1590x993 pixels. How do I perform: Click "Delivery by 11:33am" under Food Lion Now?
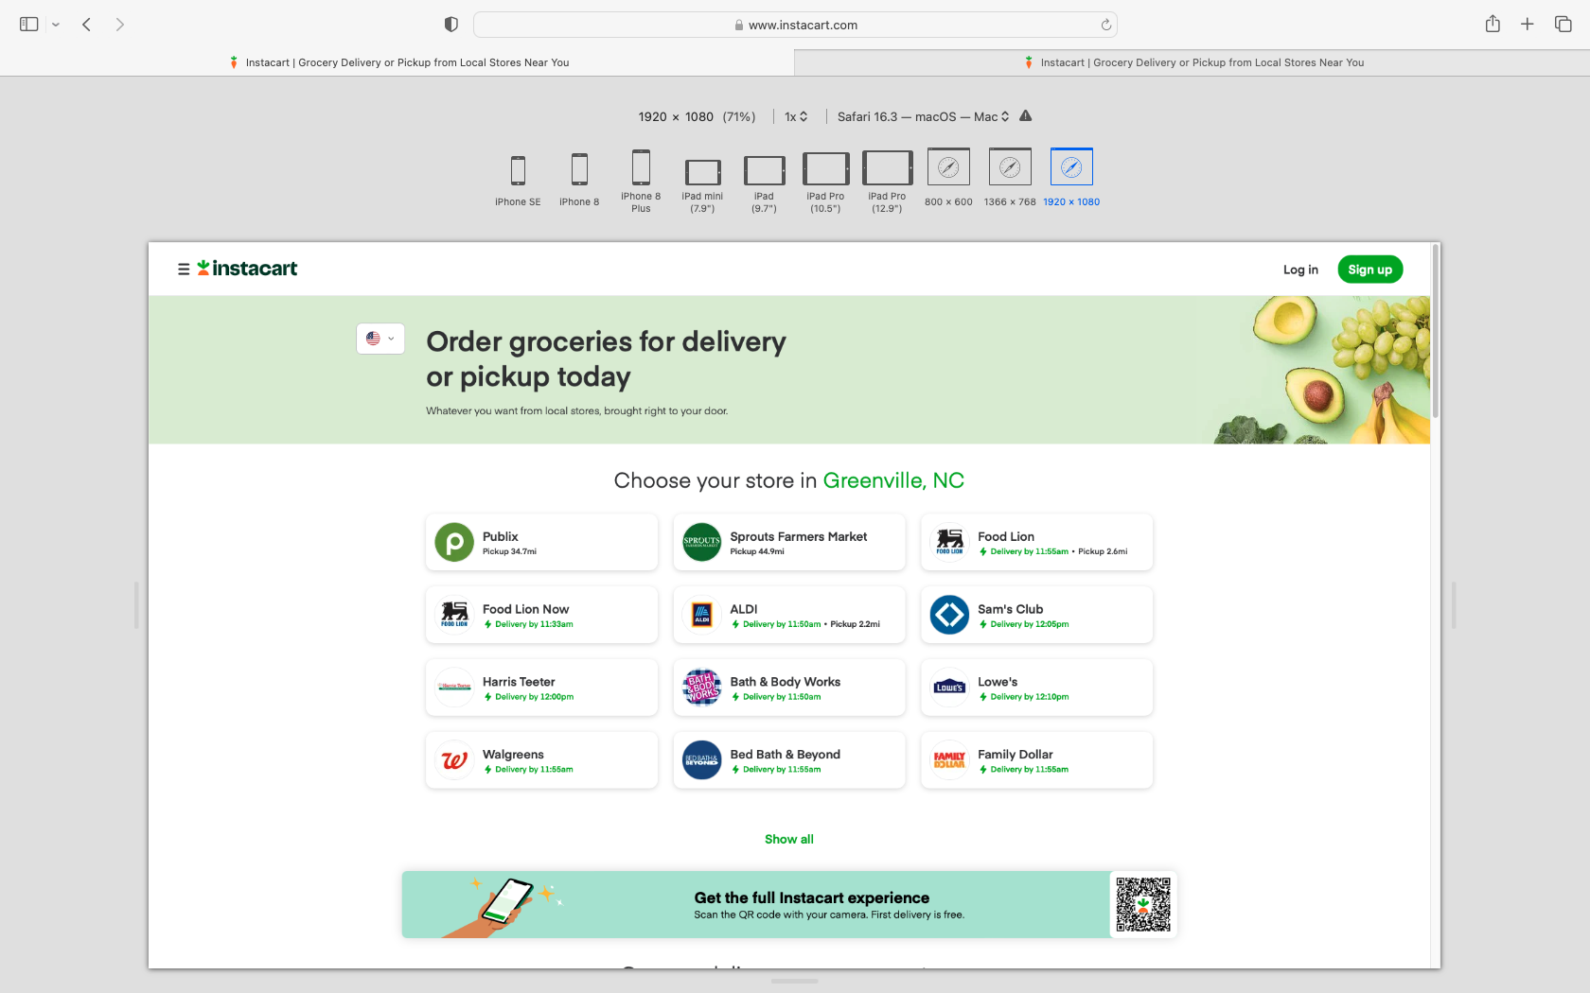[x=534, y=624]
